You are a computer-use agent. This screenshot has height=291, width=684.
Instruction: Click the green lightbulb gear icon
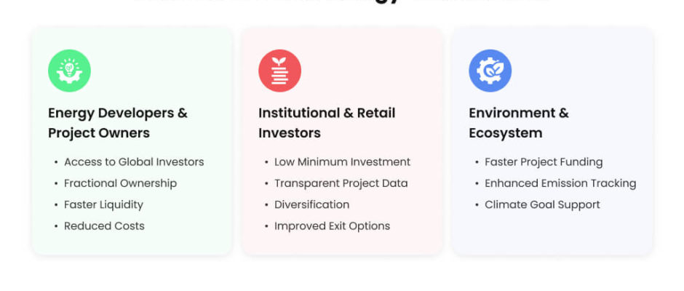[69, 71]
